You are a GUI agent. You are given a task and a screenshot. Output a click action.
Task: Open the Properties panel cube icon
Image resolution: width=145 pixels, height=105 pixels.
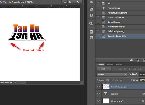91,9
